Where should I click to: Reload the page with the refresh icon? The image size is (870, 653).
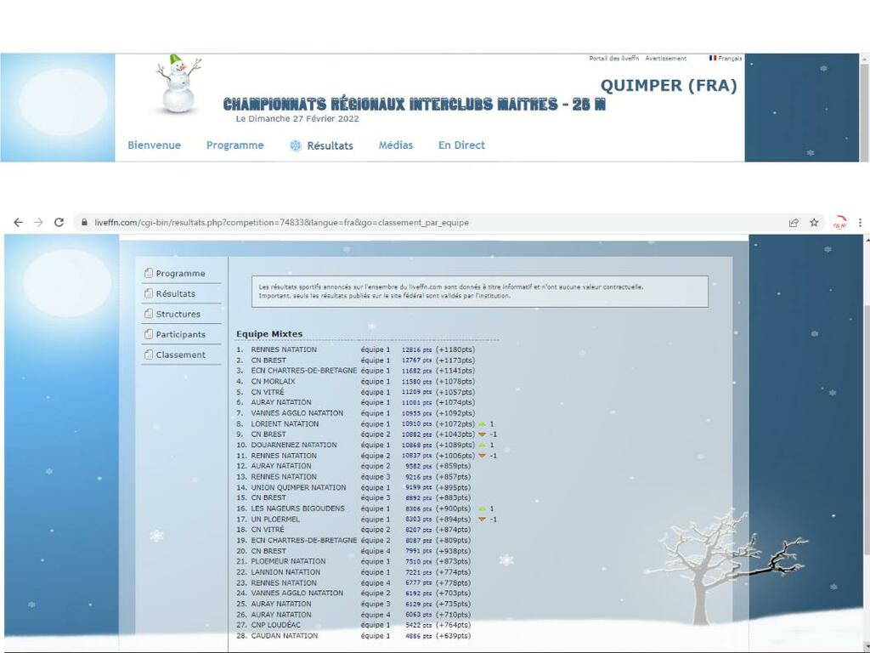(59, 223)
